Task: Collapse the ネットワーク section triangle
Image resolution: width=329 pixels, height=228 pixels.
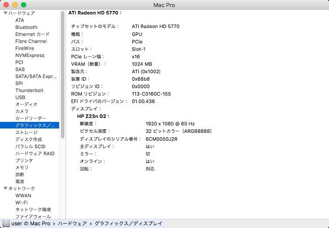Action: (x=5, y=189)
